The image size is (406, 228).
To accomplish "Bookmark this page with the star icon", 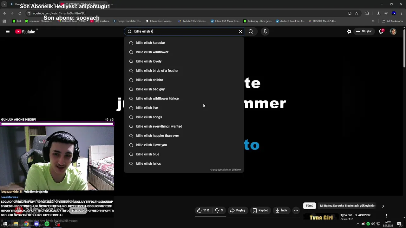I will click(357, 13).
